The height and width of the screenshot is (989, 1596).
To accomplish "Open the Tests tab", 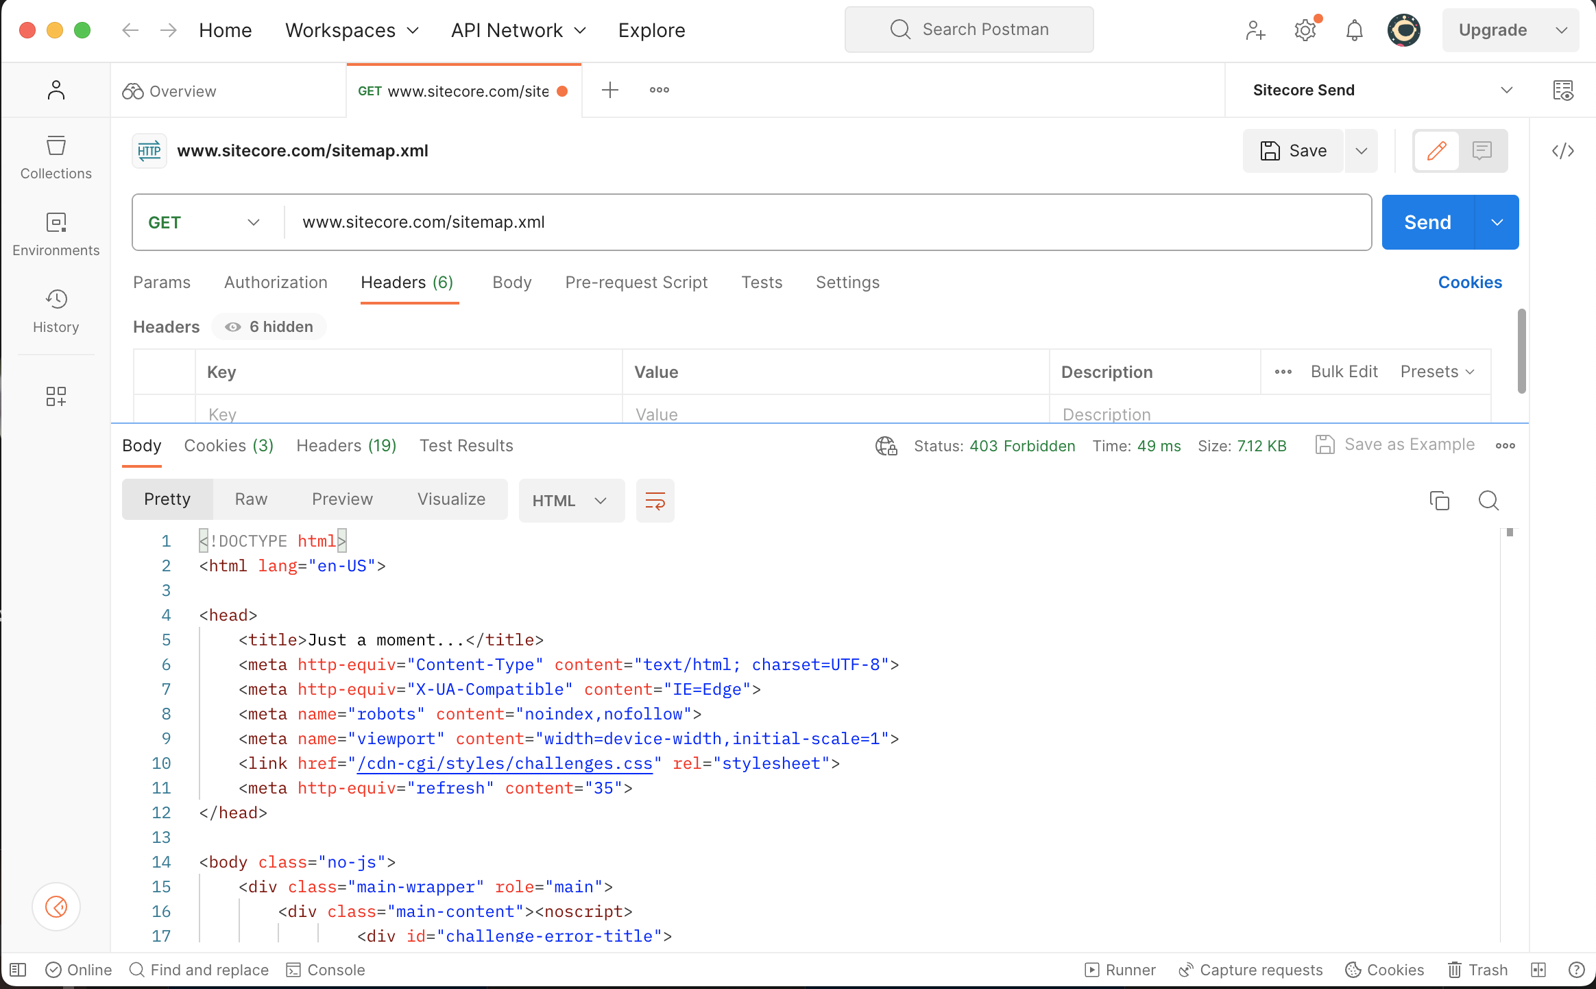I will point(762,283).
